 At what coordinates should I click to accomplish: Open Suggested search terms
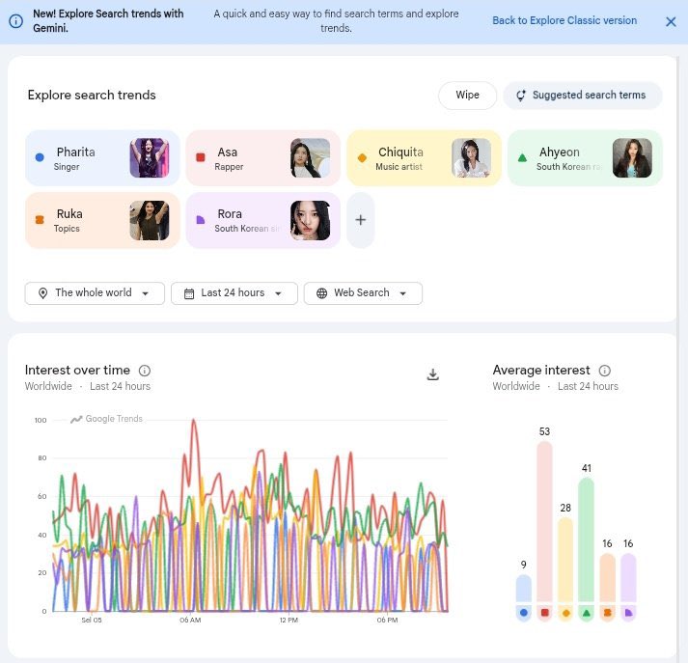click(582, 96)
